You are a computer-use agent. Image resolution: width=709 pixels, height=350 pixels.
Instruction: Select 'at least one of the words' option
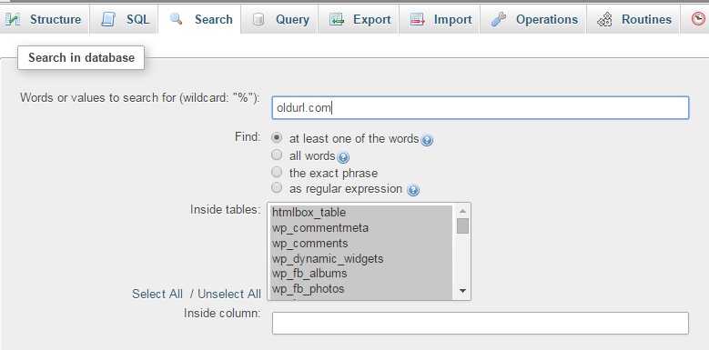click(277, 137)
